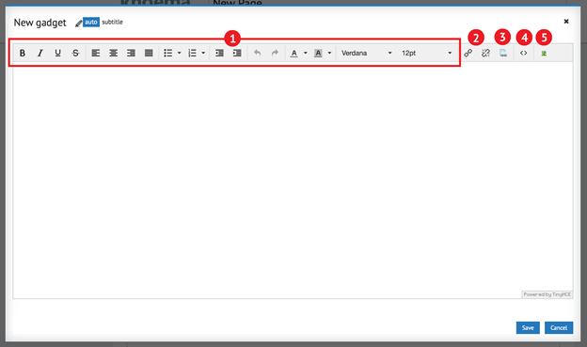
Task: Toggle strikethrough formatting
Action: click(75, 54)
